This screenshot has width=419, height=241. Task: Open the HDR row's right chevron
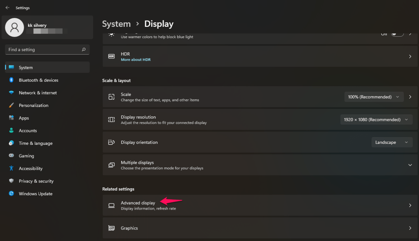[410, 57]
